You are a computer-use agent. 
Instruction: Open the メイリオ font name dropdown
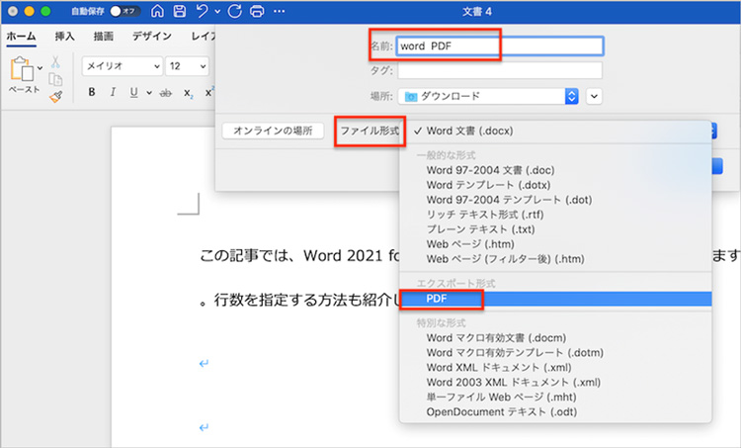pyautogui.click(x=123, y=66)
